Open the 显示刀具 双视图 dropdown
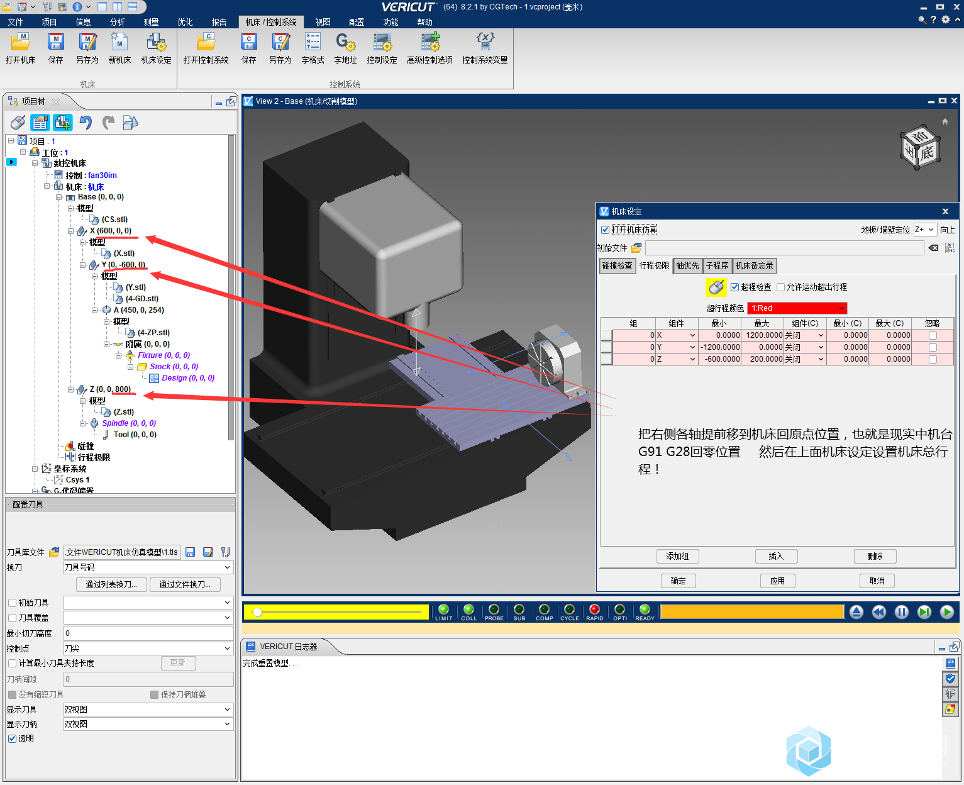Screen dimensions: 964x785 tap(148, 710)
